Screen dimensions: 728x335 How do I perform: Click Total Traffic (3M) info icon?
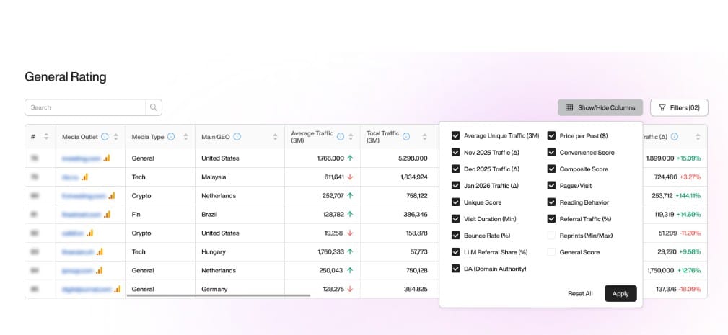click(406, 137)
